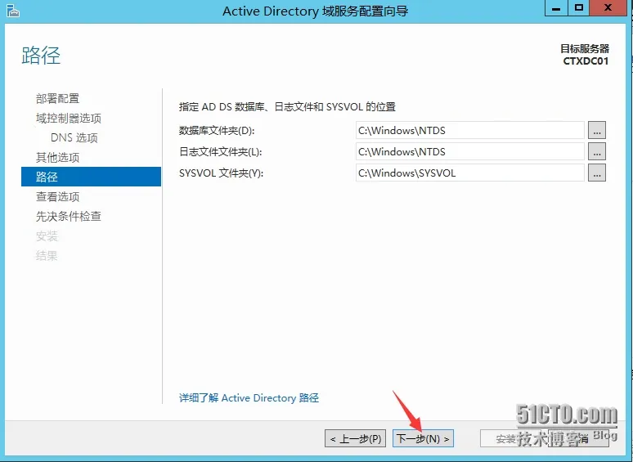Screen dimensions: 633x462
Task: Click the 目标服务器 label
Action: 585,49
